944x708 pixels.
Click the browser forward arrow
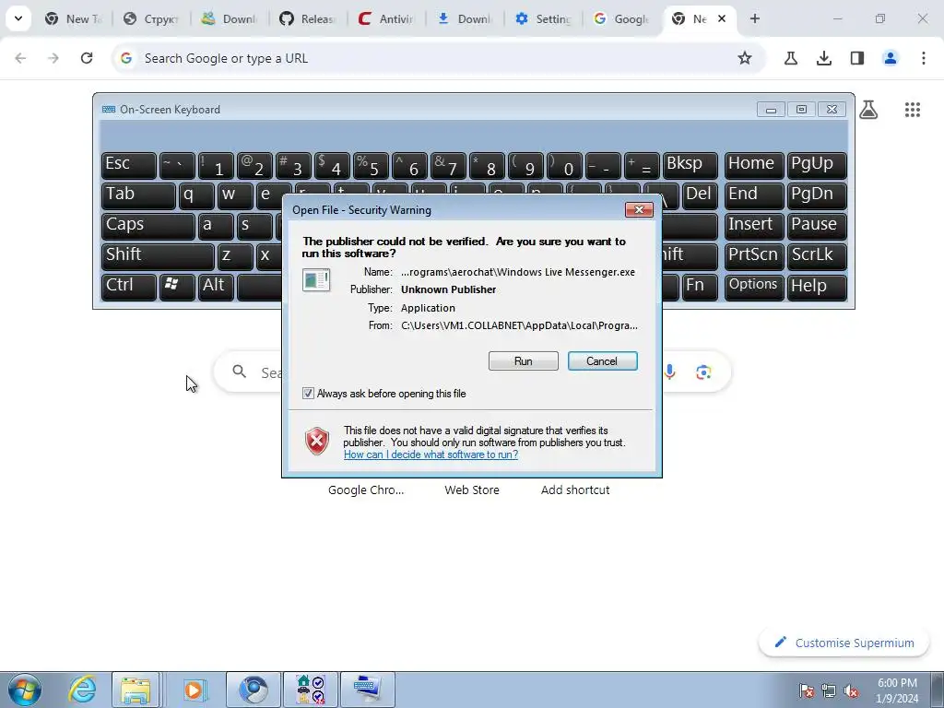click(x=53, y=58)
